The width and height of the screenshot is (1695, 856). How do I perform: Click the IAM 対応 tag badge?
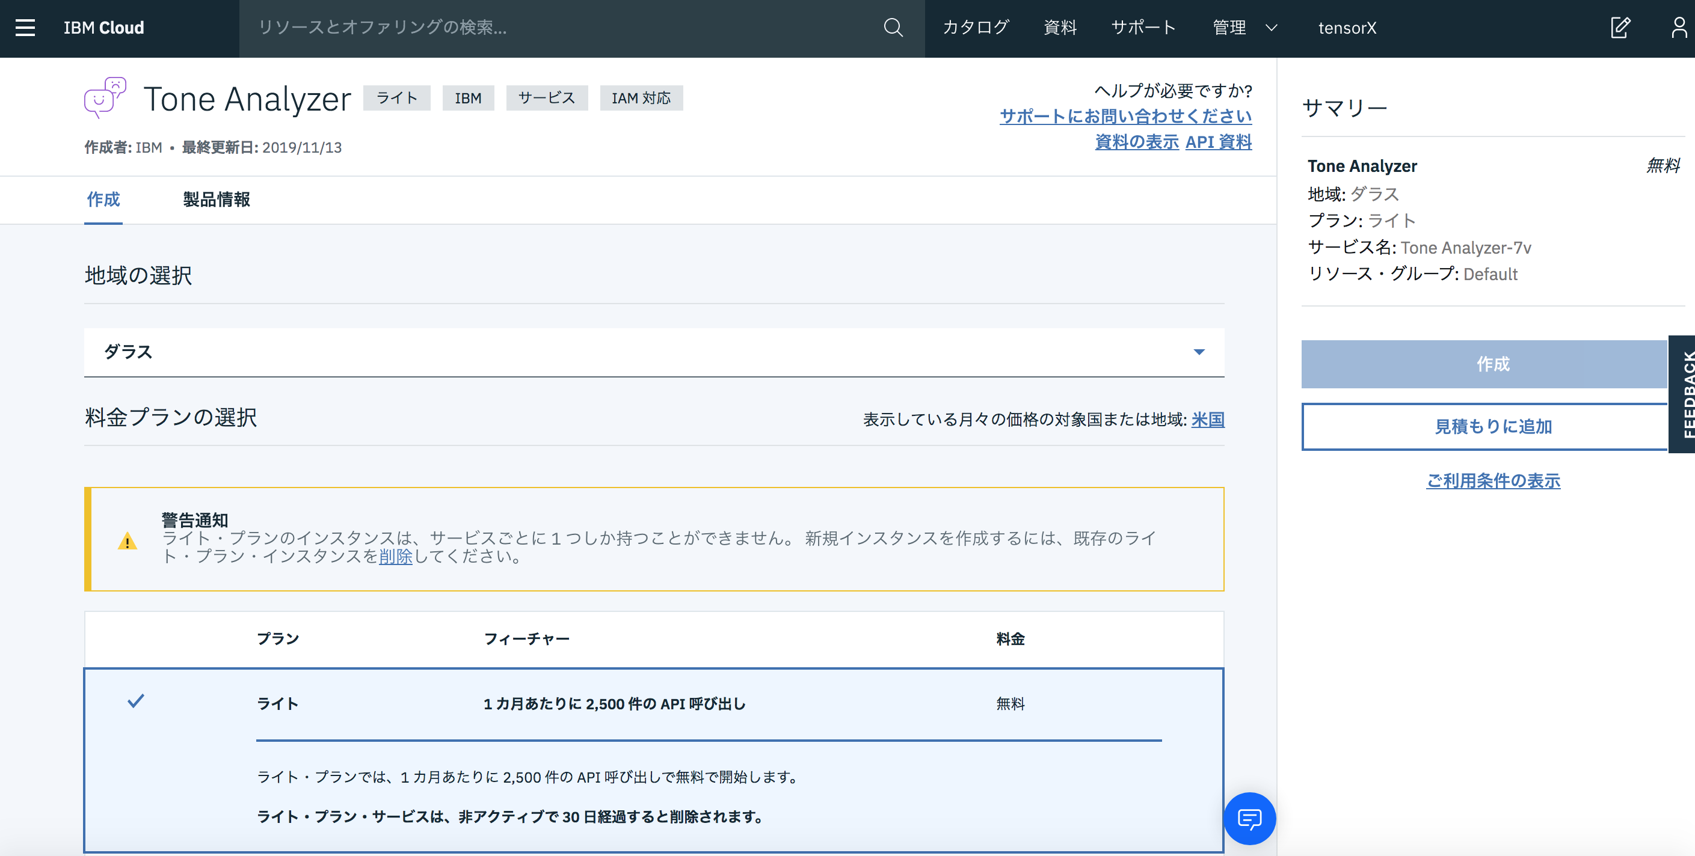[642, 98]
